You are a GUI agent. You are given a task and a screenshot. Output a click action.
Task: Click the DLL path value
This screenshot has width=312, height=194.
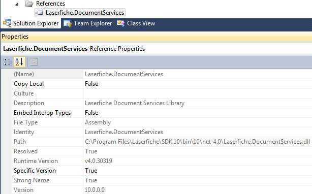197,142
